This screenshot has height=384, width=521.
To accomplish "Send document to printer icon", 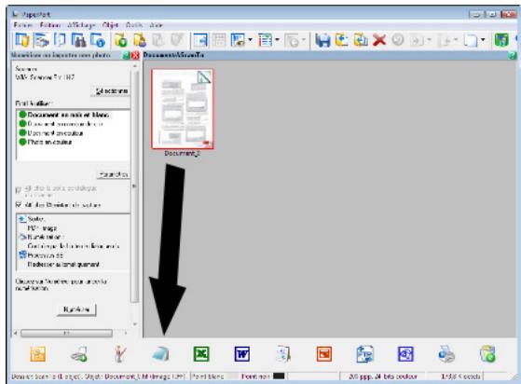I will pyautogui.click(x=446, y=354).
